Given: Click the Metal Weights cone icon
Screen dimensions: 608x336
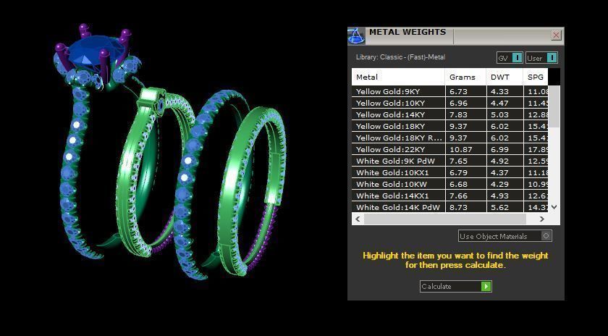Looking at the screenshot, I should (x=356, y=36).
